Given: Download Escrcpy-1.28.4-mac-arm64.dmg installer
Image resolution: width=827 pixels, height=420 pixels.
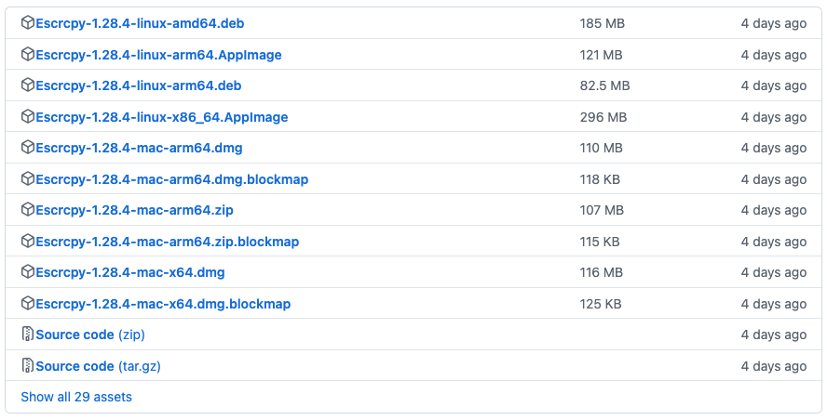Looking at the screenshot, I should pos(139,148).
